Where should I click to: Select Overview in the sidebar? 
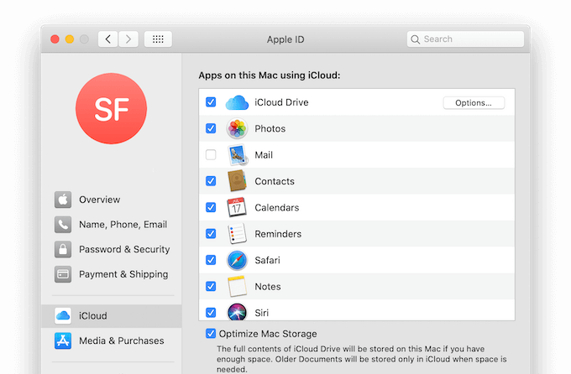coord(112,200)
